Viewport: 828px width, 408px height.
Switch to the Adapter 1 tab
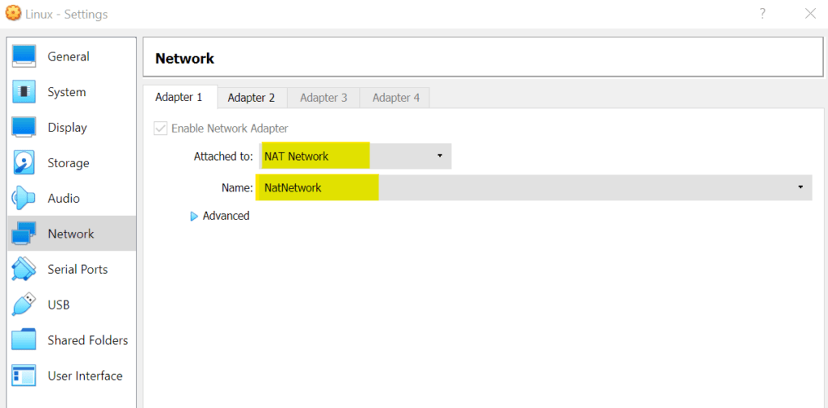click(179, 97)
